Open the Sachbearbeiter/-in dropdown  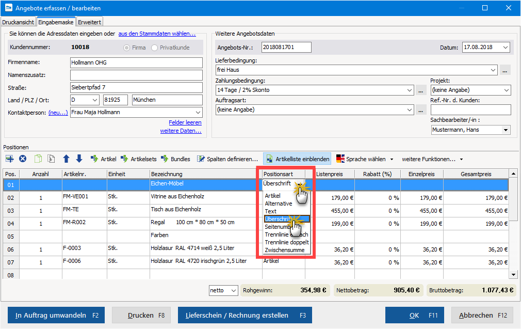point(506,130)
